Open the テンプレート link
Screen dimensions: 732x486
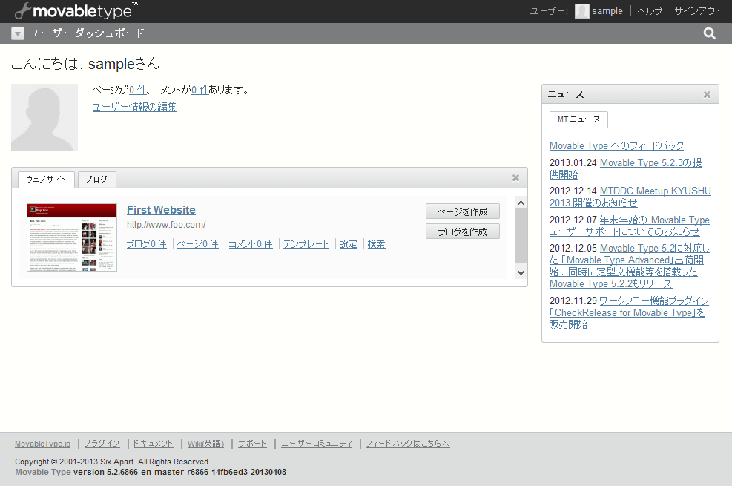pyautogui.click(x=306, y=244)
